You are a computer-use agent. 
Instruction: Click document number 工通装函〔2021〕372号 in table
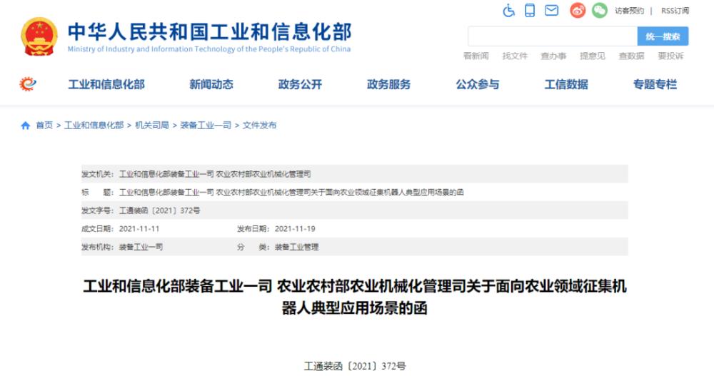159,210
